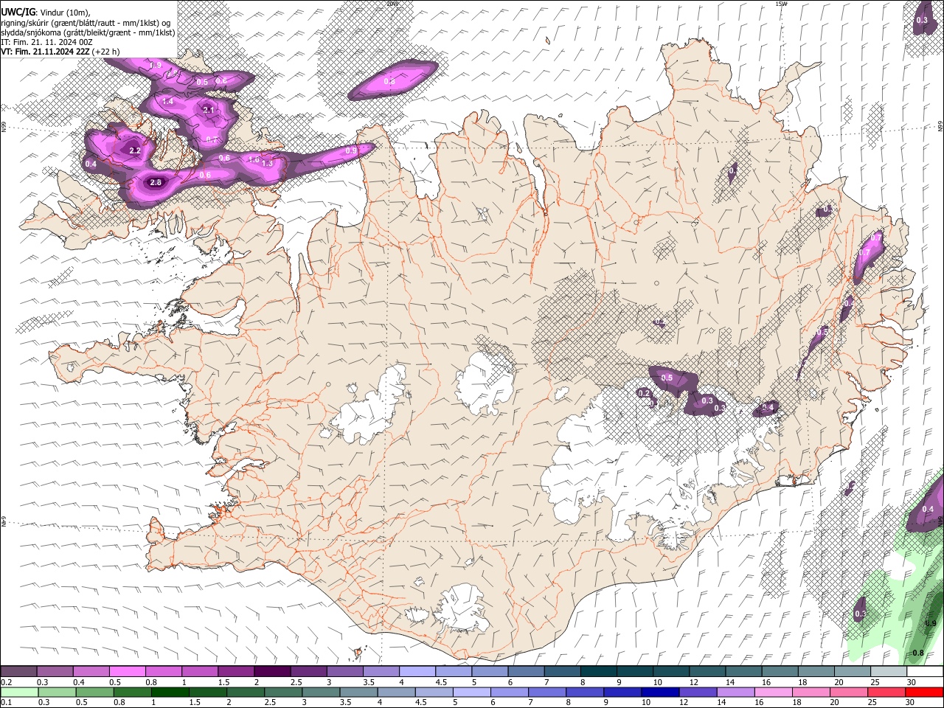Select the 'slydda/snjókoma' legend description line
Viewport: 944px width, 708px height.
pos(88,32)
